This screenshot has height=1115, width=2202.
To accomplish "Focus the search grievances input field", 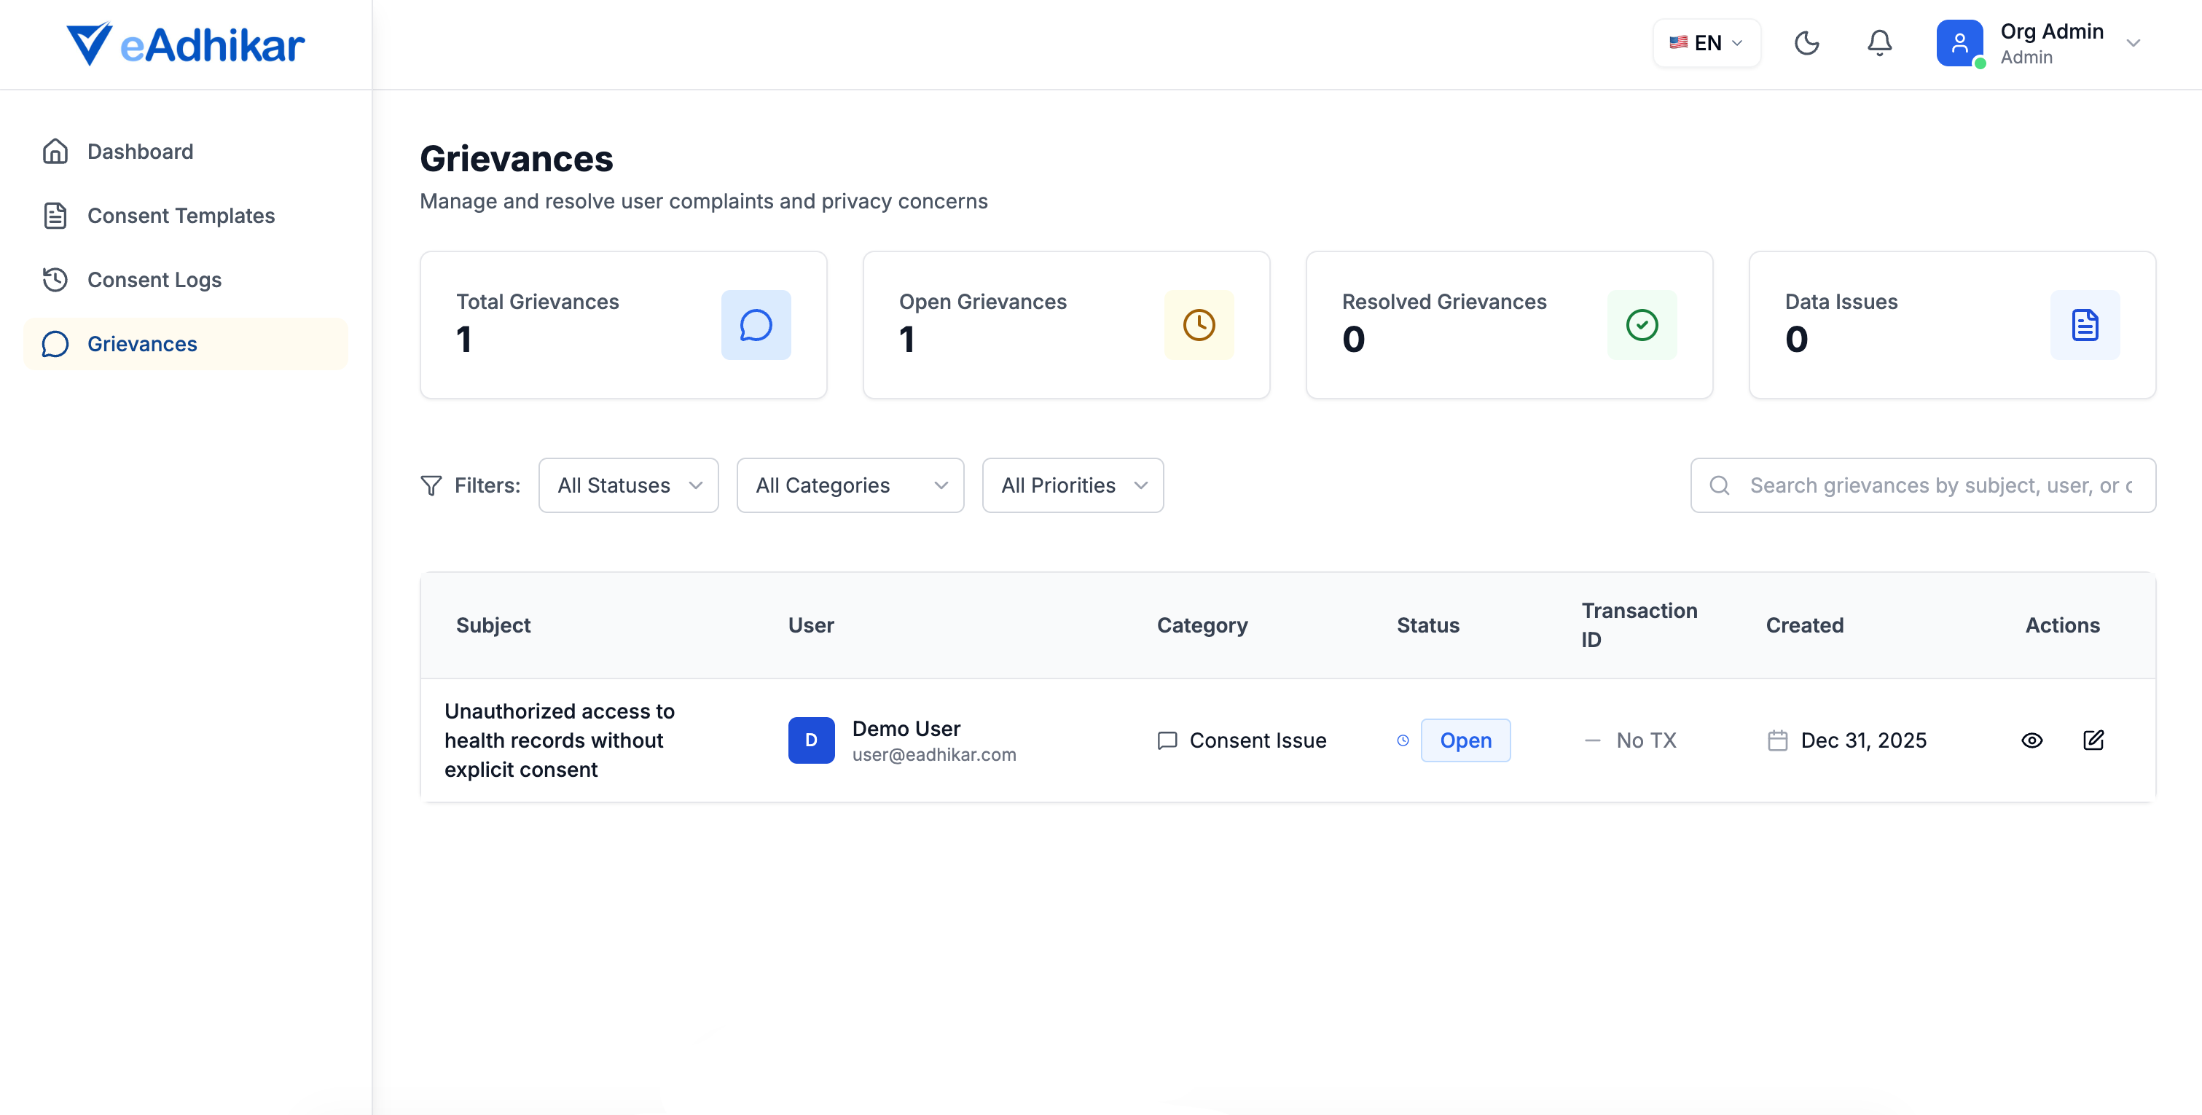I will point(1940,485).
